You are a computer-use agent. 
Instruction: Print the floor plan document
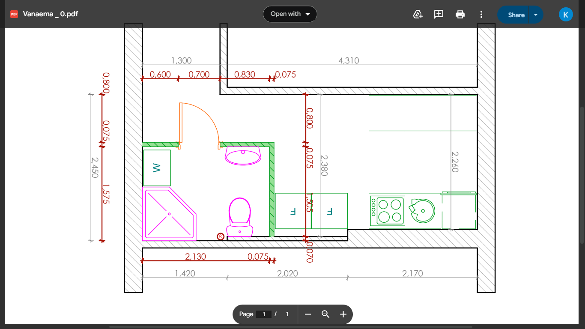[460, 14]
